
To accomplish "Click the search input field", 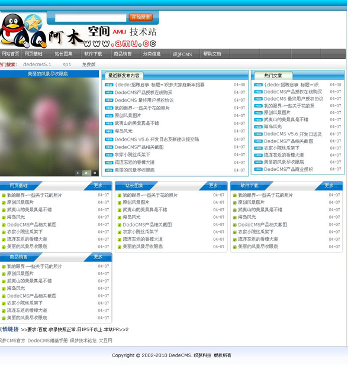I will tap(91, 18).
